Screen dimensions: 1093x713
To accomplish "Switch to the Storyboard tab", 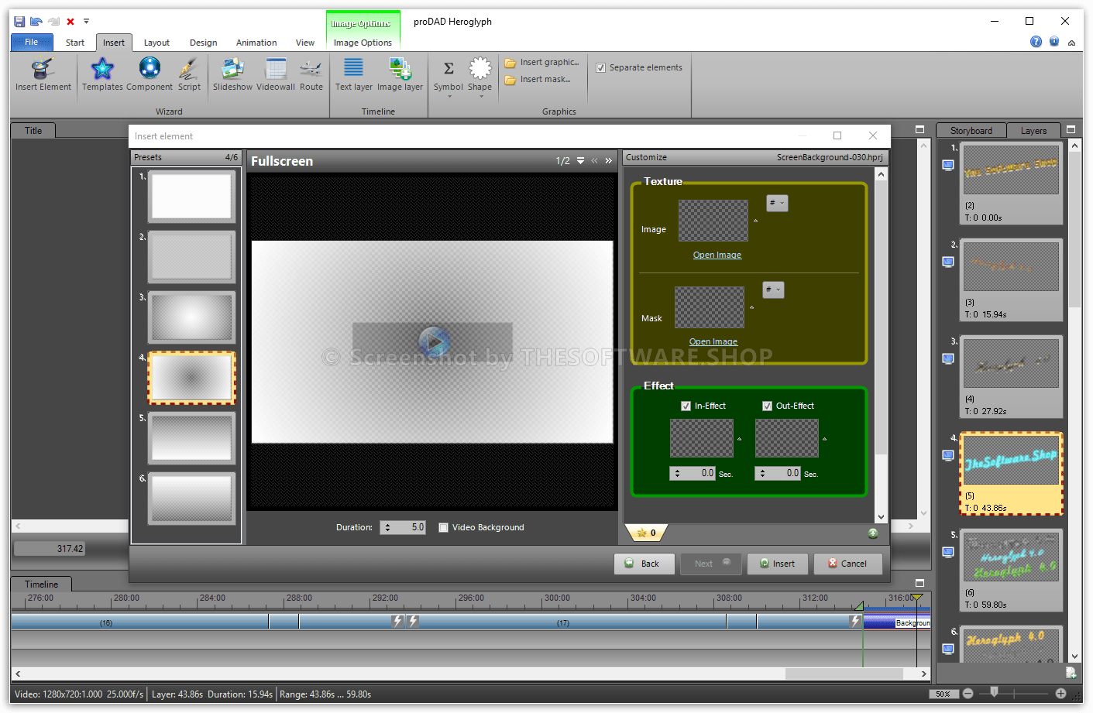I will 971,130.
